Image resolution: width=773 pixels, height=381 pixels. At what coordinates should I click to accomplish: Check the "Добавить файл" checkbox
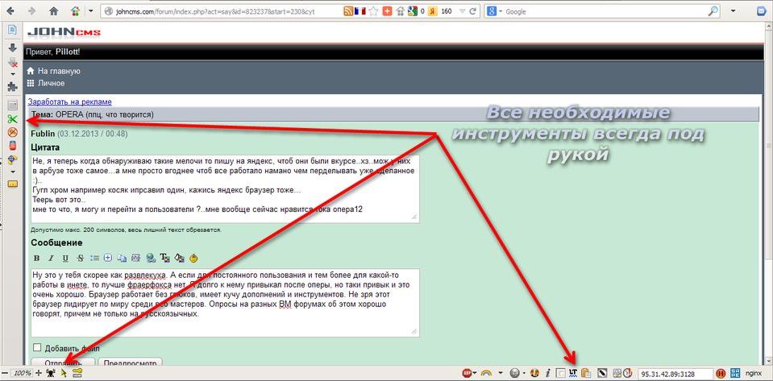click(37, 347)
